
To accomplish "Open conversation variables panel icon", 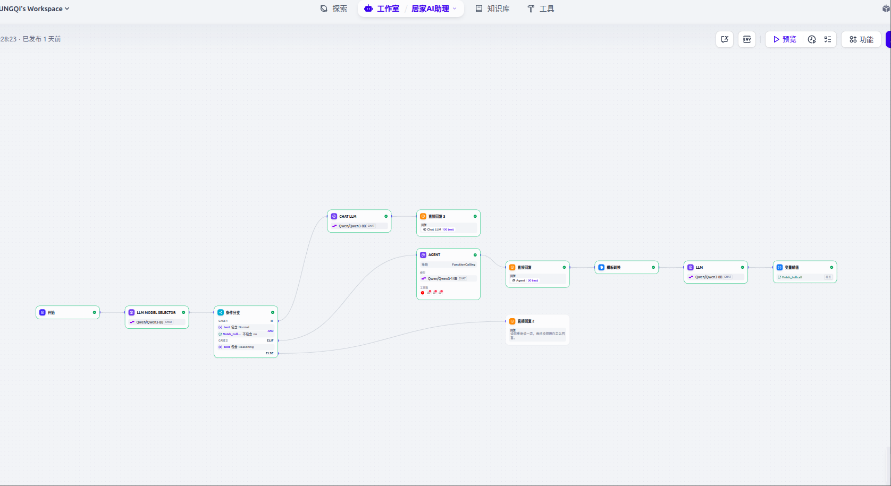I will [725, 39].
